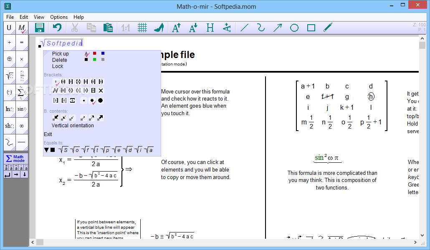430x250 pixels.
Task: Click the fraction template palette button
Action: coord(22,76)
